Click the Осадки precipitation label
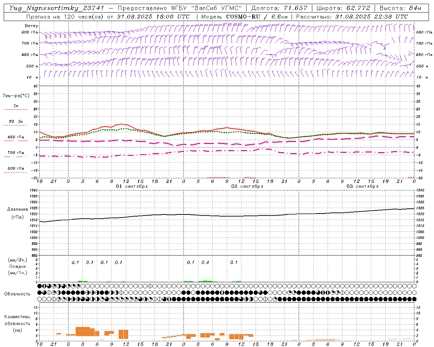 (x=18, y=266)
